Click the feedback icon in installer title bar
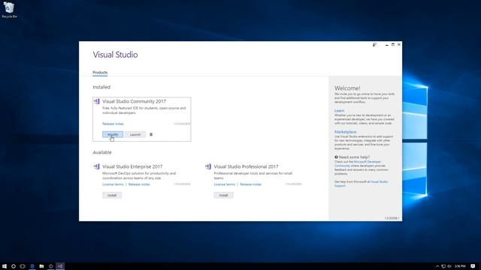The height and width of the screenshot is (270, 481). [374, 45]
